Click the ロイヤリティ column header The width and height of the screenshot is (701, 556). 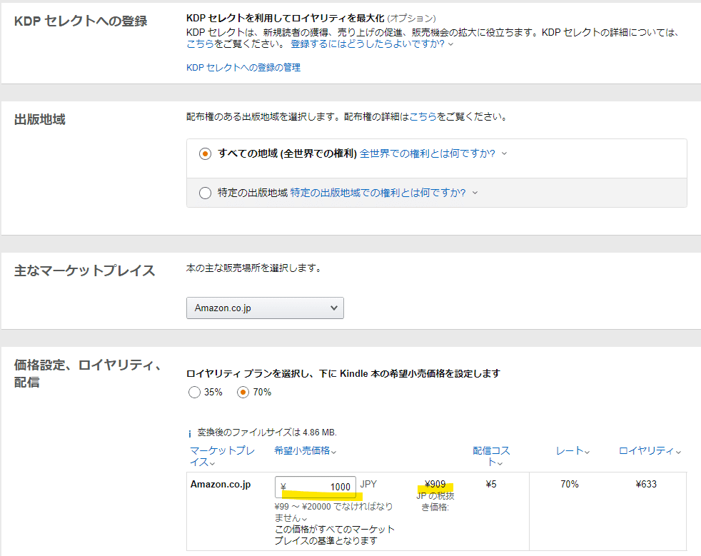[649, 450]
